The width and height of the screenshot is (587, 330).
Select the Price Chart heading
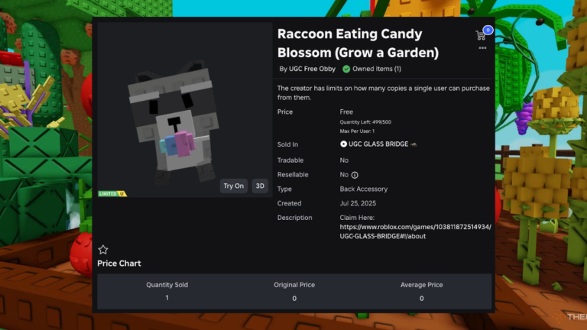(x=119, y=264)
